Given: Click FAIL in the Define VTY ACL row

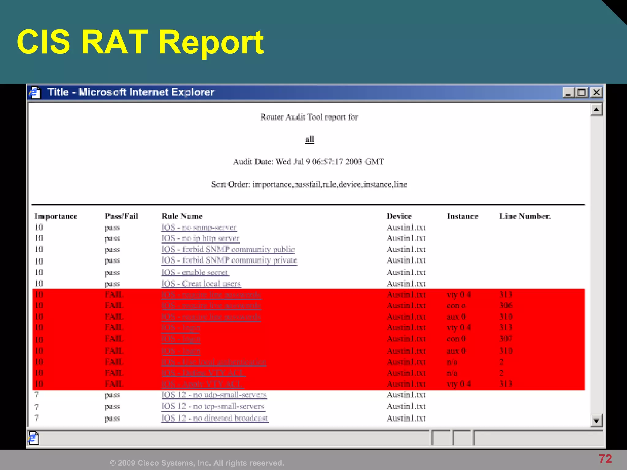Looking at the screenshot, I should (114, 373).
